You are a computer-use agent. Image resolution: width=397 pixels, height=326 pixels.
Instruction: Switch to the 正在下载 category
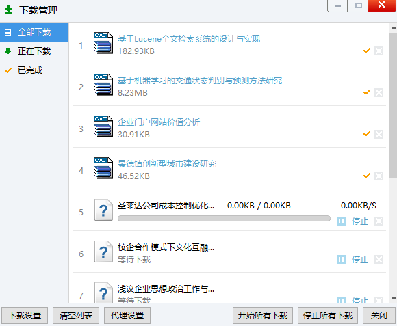click(34, 51)
